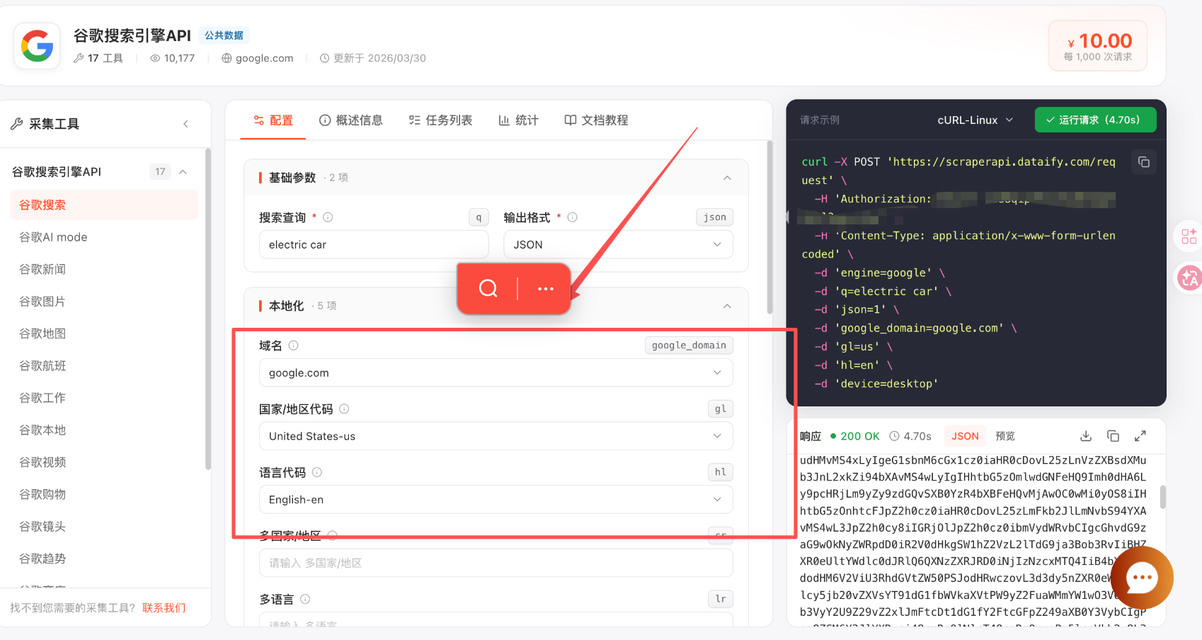
Task: Click the wrench icon beside 17 工具
Action: (79, 58)
